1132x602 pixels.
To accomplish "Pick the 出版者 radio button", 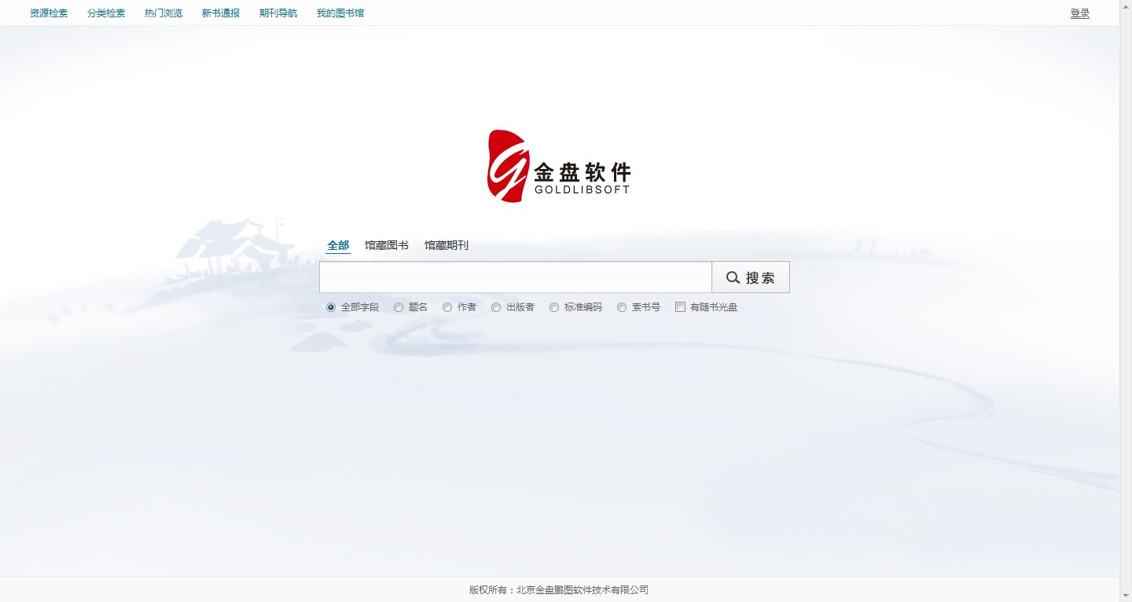I will tap(496, 307).
